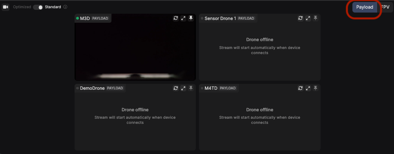This screenshot has height=154, width=394.
Task: Click Drone offline text in DemoDrone tile
Action: (135, 110)
